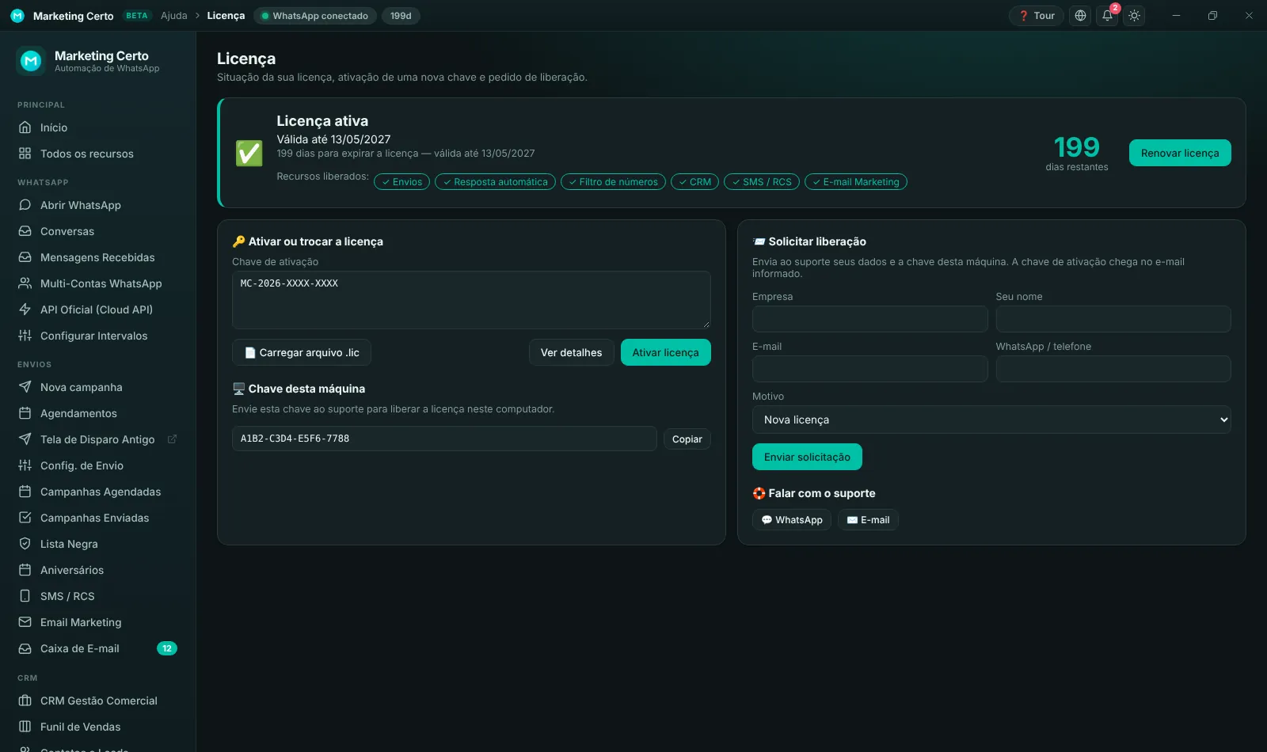Click Multi-Contas WhatsApp users icon
Viewport: 1267px width, 752px height.
(25, 283)
